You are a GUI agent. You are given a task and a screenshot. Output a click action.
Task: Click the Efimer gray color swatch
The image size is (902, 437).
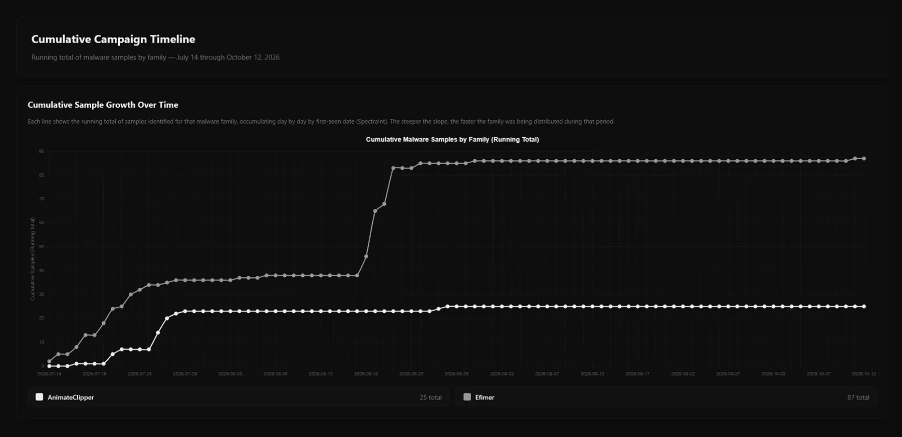467,397
